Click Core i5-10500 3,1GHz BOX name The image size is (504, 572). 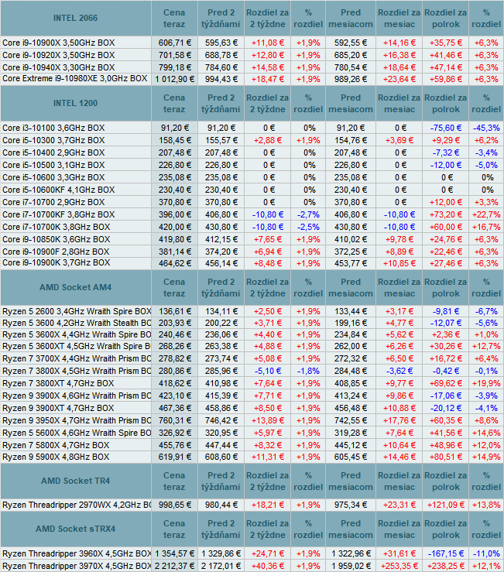coord(53,165)
